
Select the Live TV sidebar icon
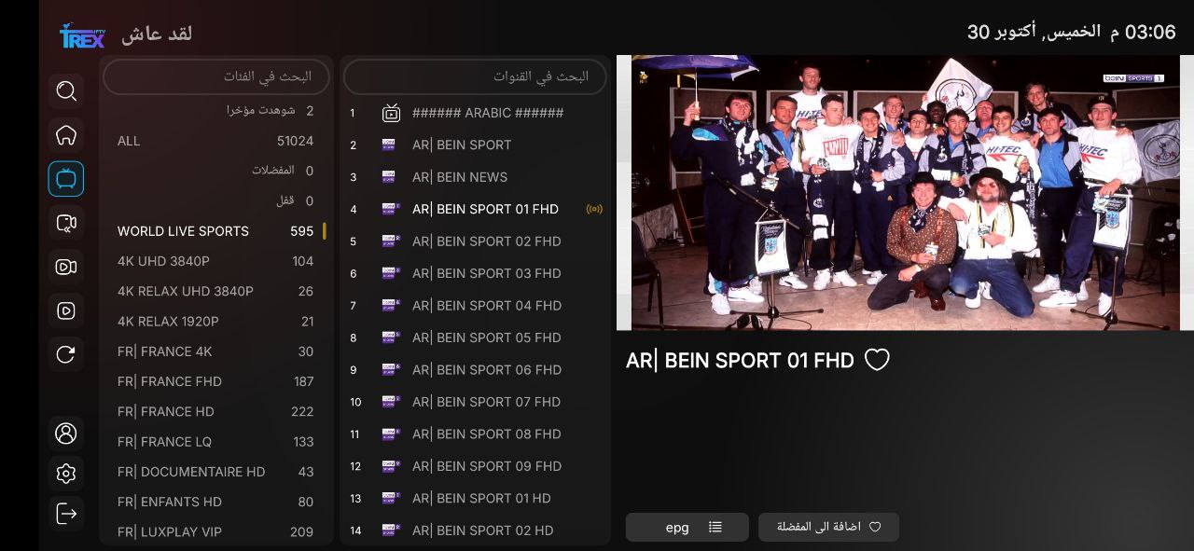pos(66,179)
